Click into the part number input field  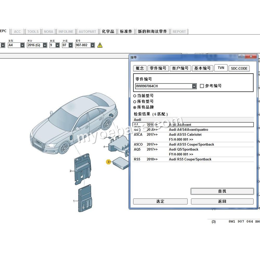point(164,86)
